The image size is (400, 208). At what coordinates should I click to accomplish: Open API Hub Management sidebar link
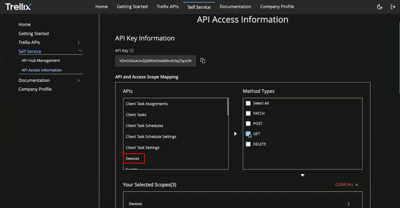click(41, 60)
